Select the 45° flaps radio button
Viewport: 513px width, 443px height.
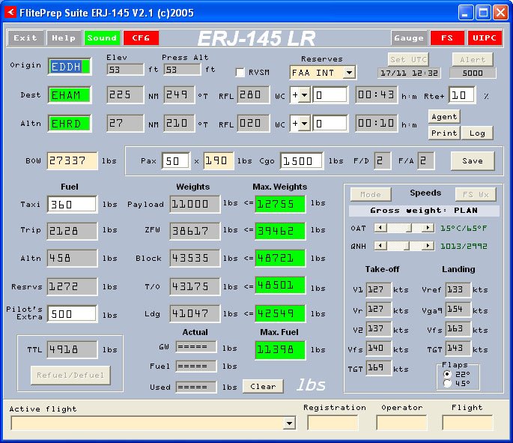[447, 383]
